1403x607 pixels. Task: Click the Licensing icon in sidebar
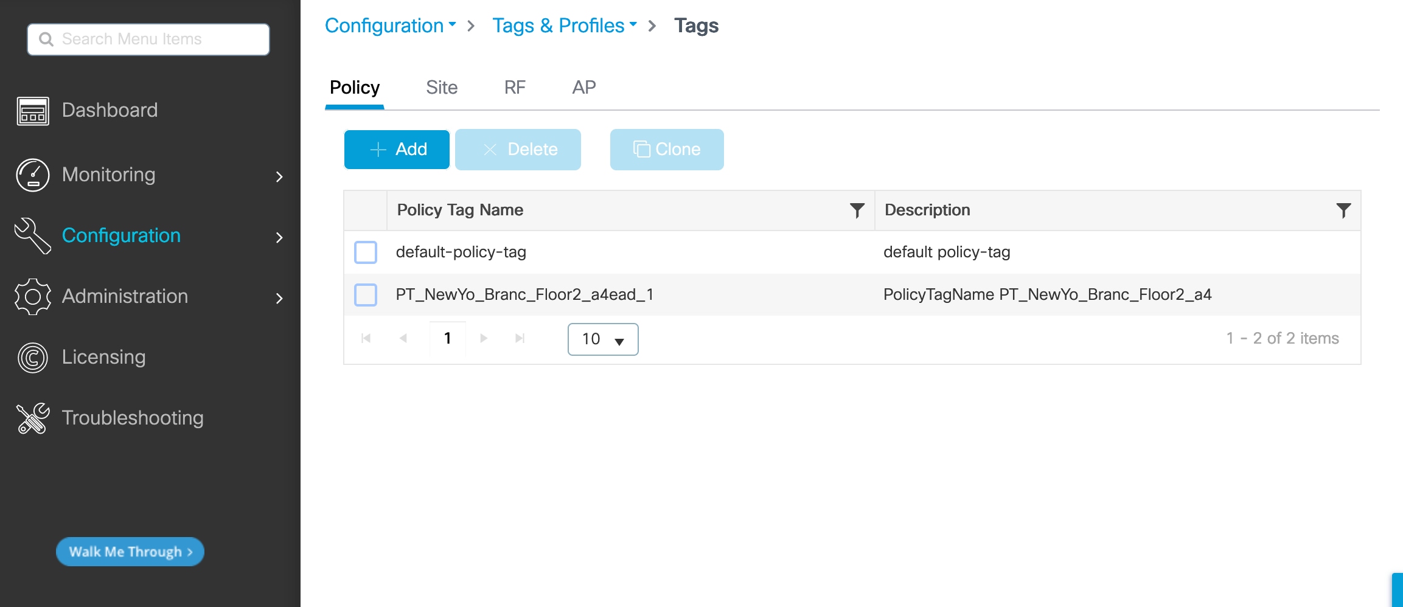click(33, 358)
